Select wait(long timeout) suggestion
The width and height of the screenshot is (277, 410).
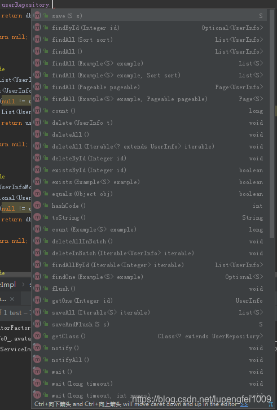click(x=149, y=383)
